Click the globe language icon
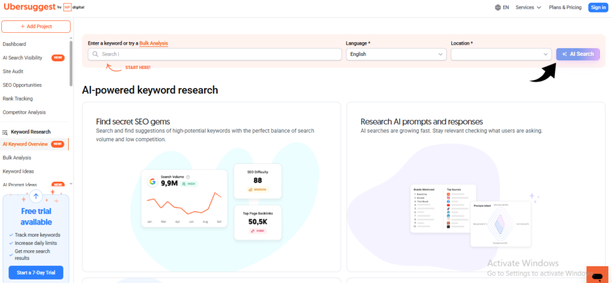 pyautogui.click(x=498, y=7)
